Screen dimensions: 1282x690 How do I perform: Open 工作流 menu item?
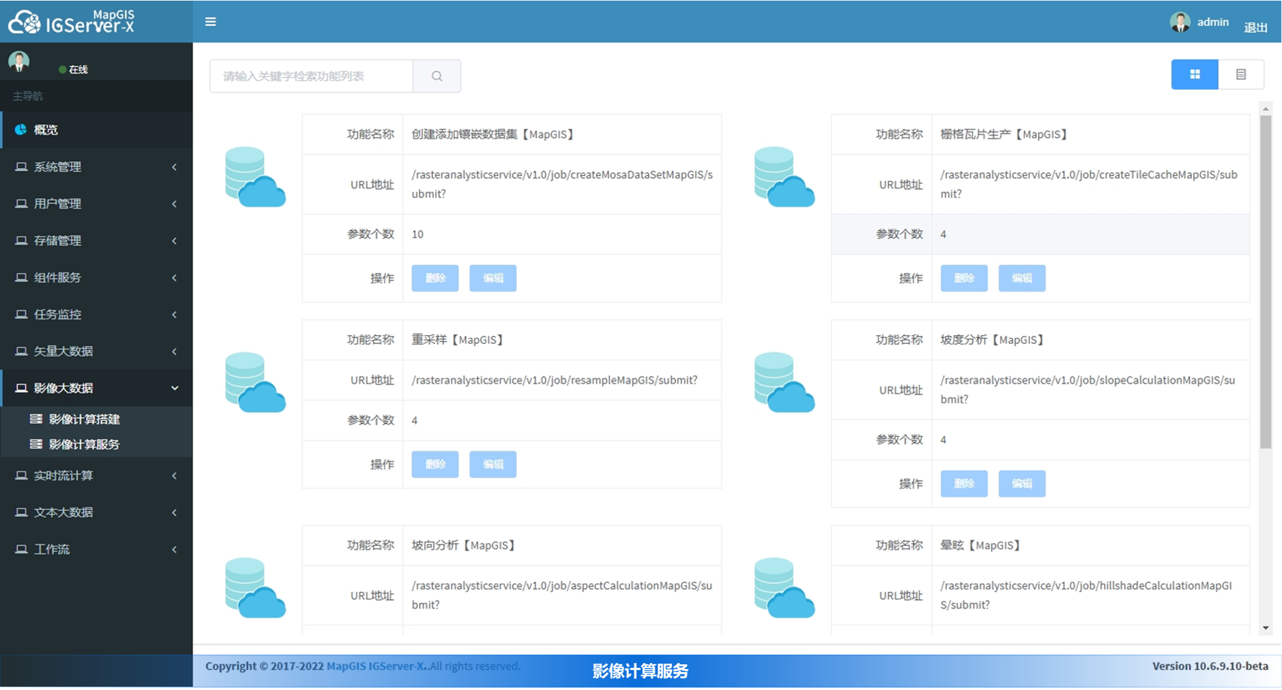point(97,549)
